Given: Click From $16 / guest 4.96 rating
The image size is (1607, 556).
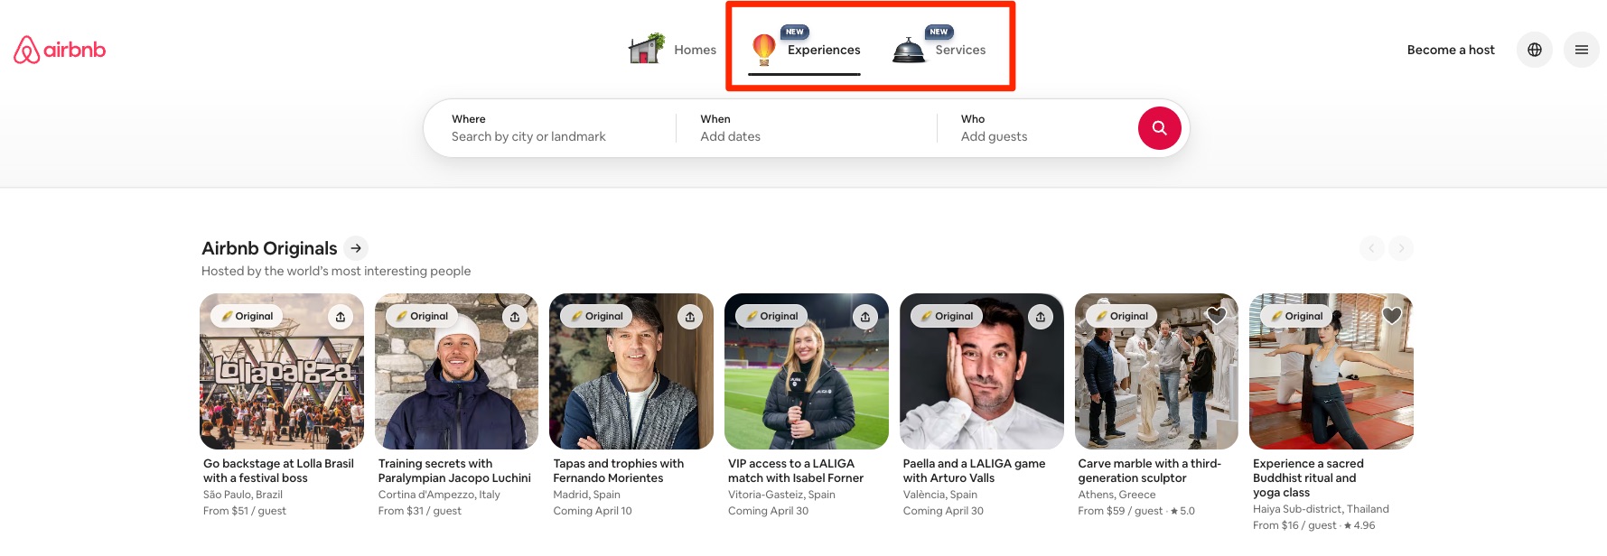Looking at the screenshot, I should 1314,525.
